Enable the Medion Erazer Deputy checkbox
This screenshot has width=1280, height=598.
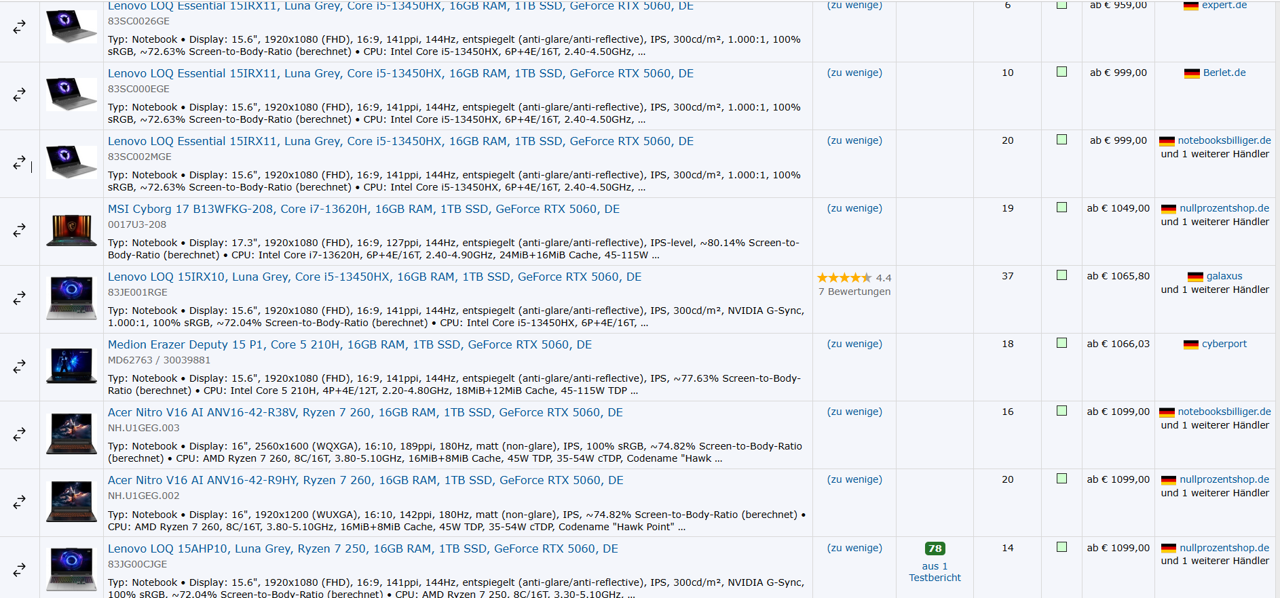click(x=1062, y=343)
